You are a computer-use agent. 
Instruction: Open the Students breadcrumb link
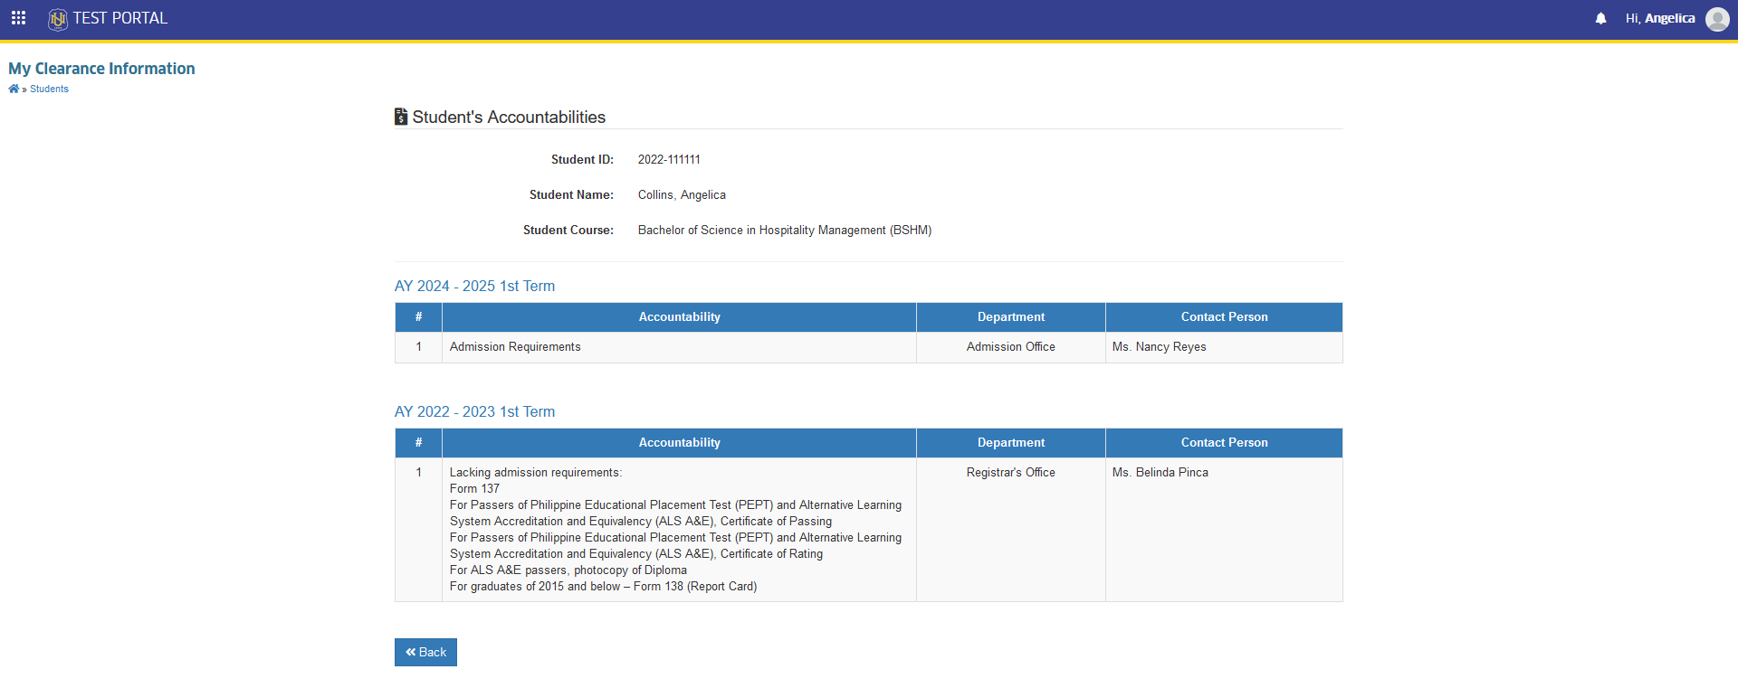coord(49,89)
